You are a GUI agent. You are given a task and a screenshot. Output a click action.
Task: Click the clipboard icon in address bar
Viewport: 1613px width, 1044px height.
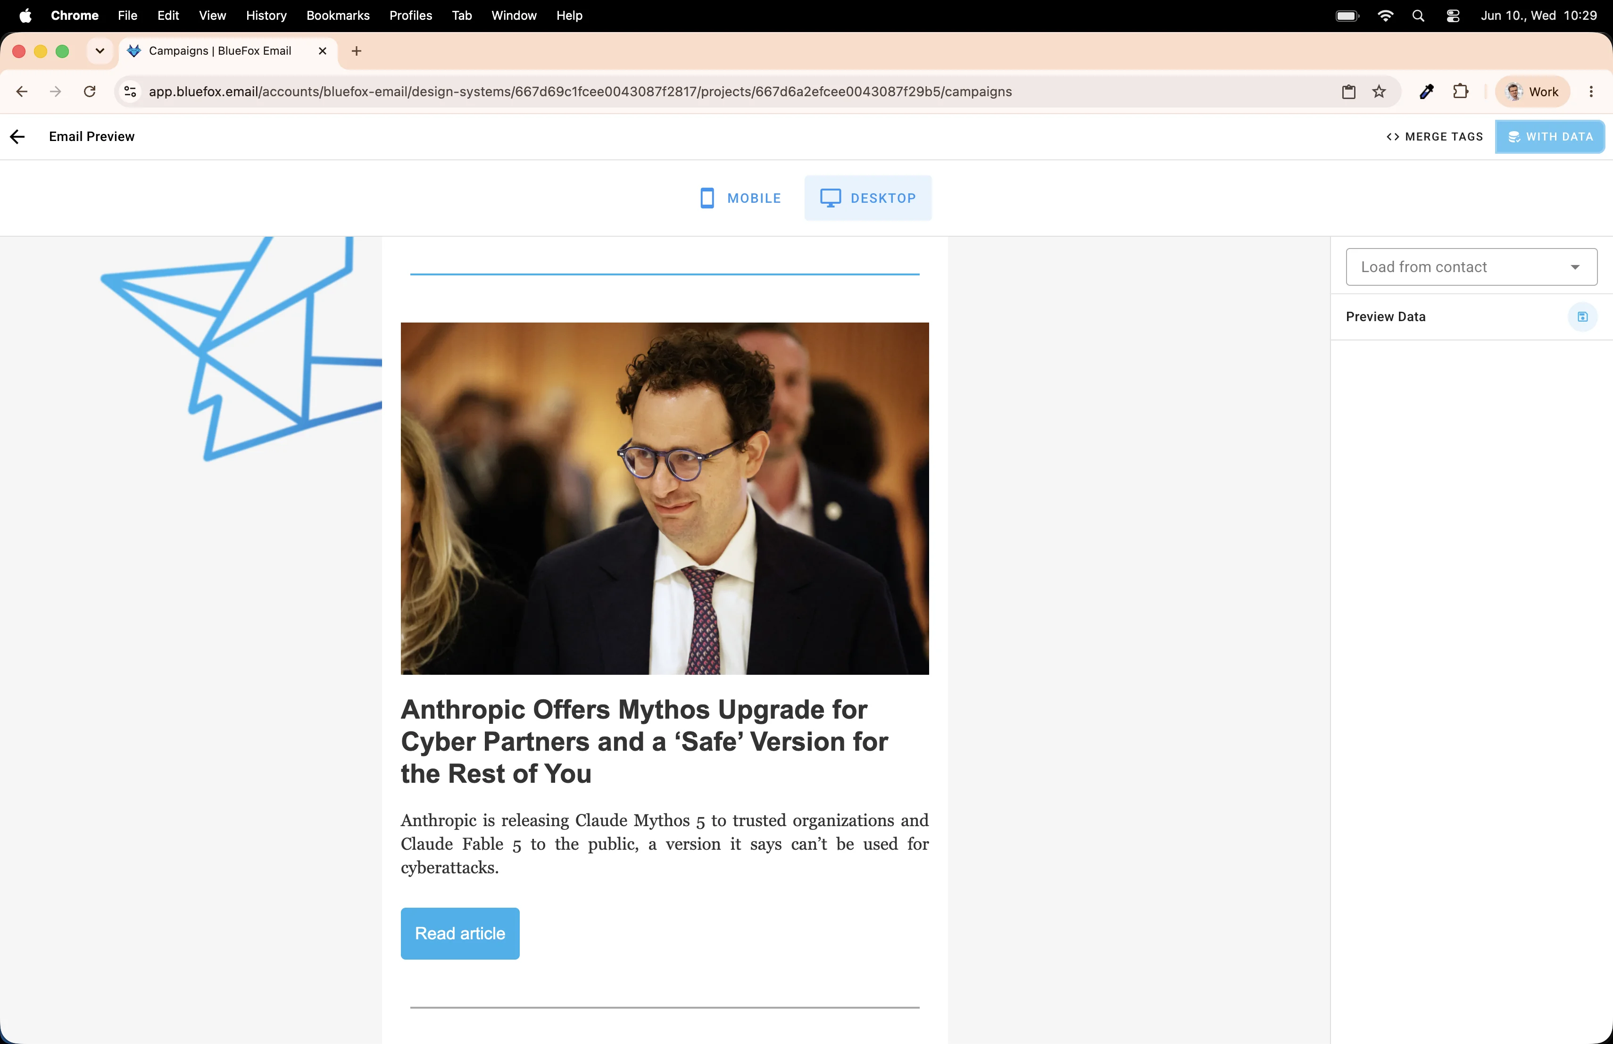pos(1349,91)
